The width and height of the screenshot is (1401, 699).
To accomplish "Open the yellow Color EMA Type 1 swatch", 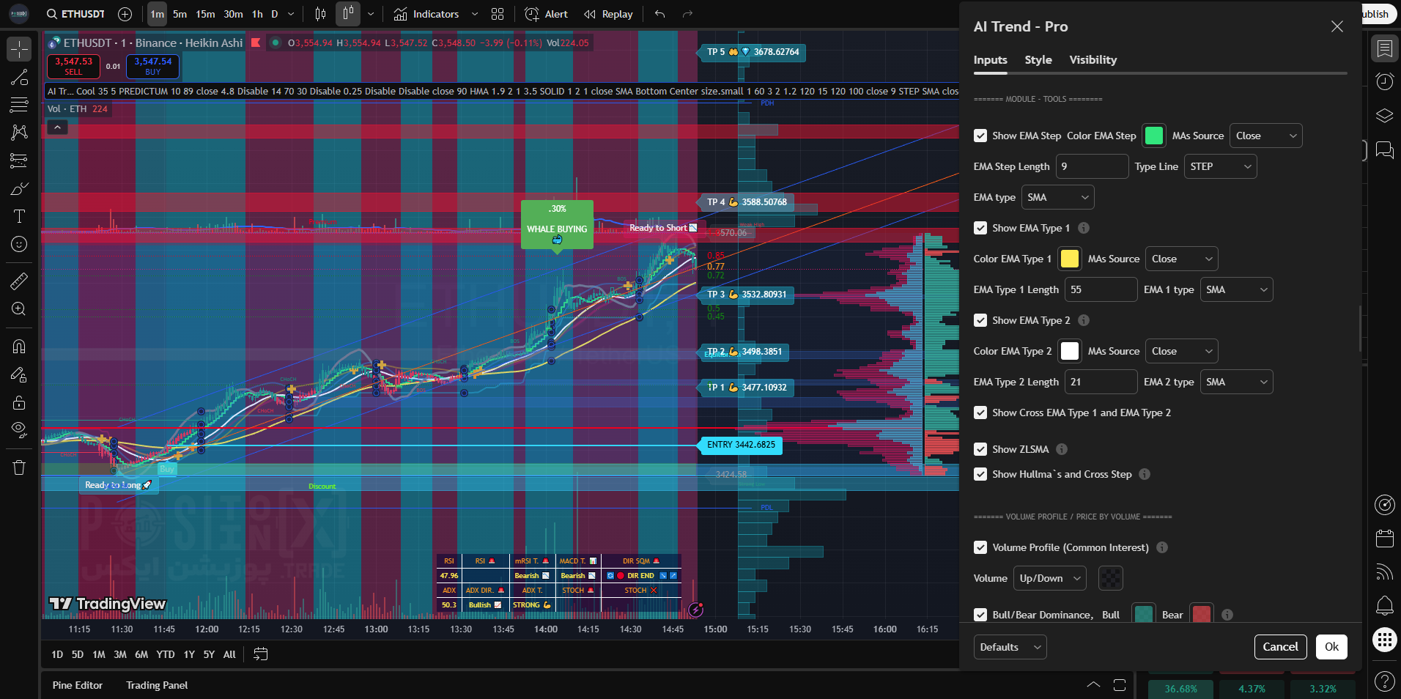I will (1069, 259).
